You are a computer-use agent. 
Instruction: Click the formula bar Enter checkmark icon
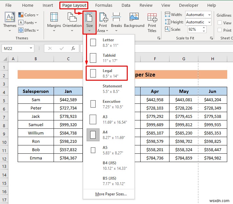coord(62,48)
